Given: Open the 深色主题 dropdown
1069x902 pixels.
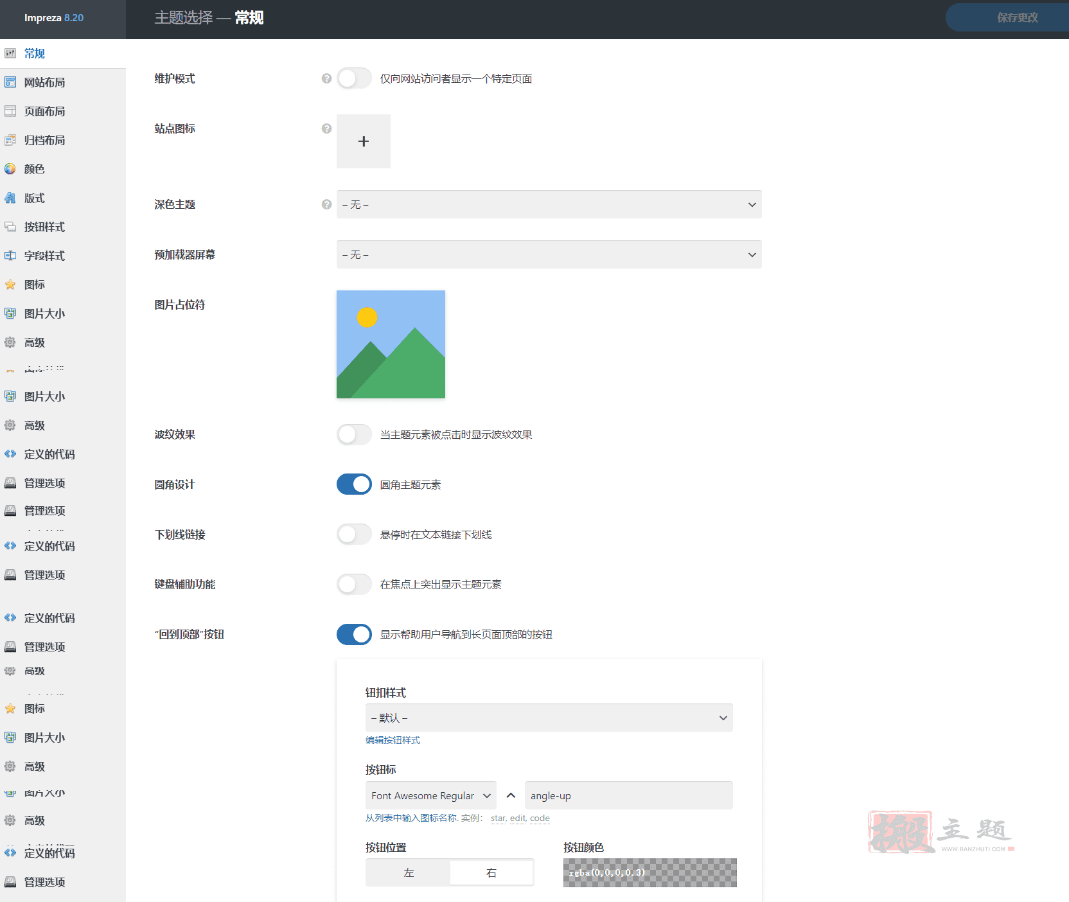Looking at the screenshot, I should [x=549, y=204].
